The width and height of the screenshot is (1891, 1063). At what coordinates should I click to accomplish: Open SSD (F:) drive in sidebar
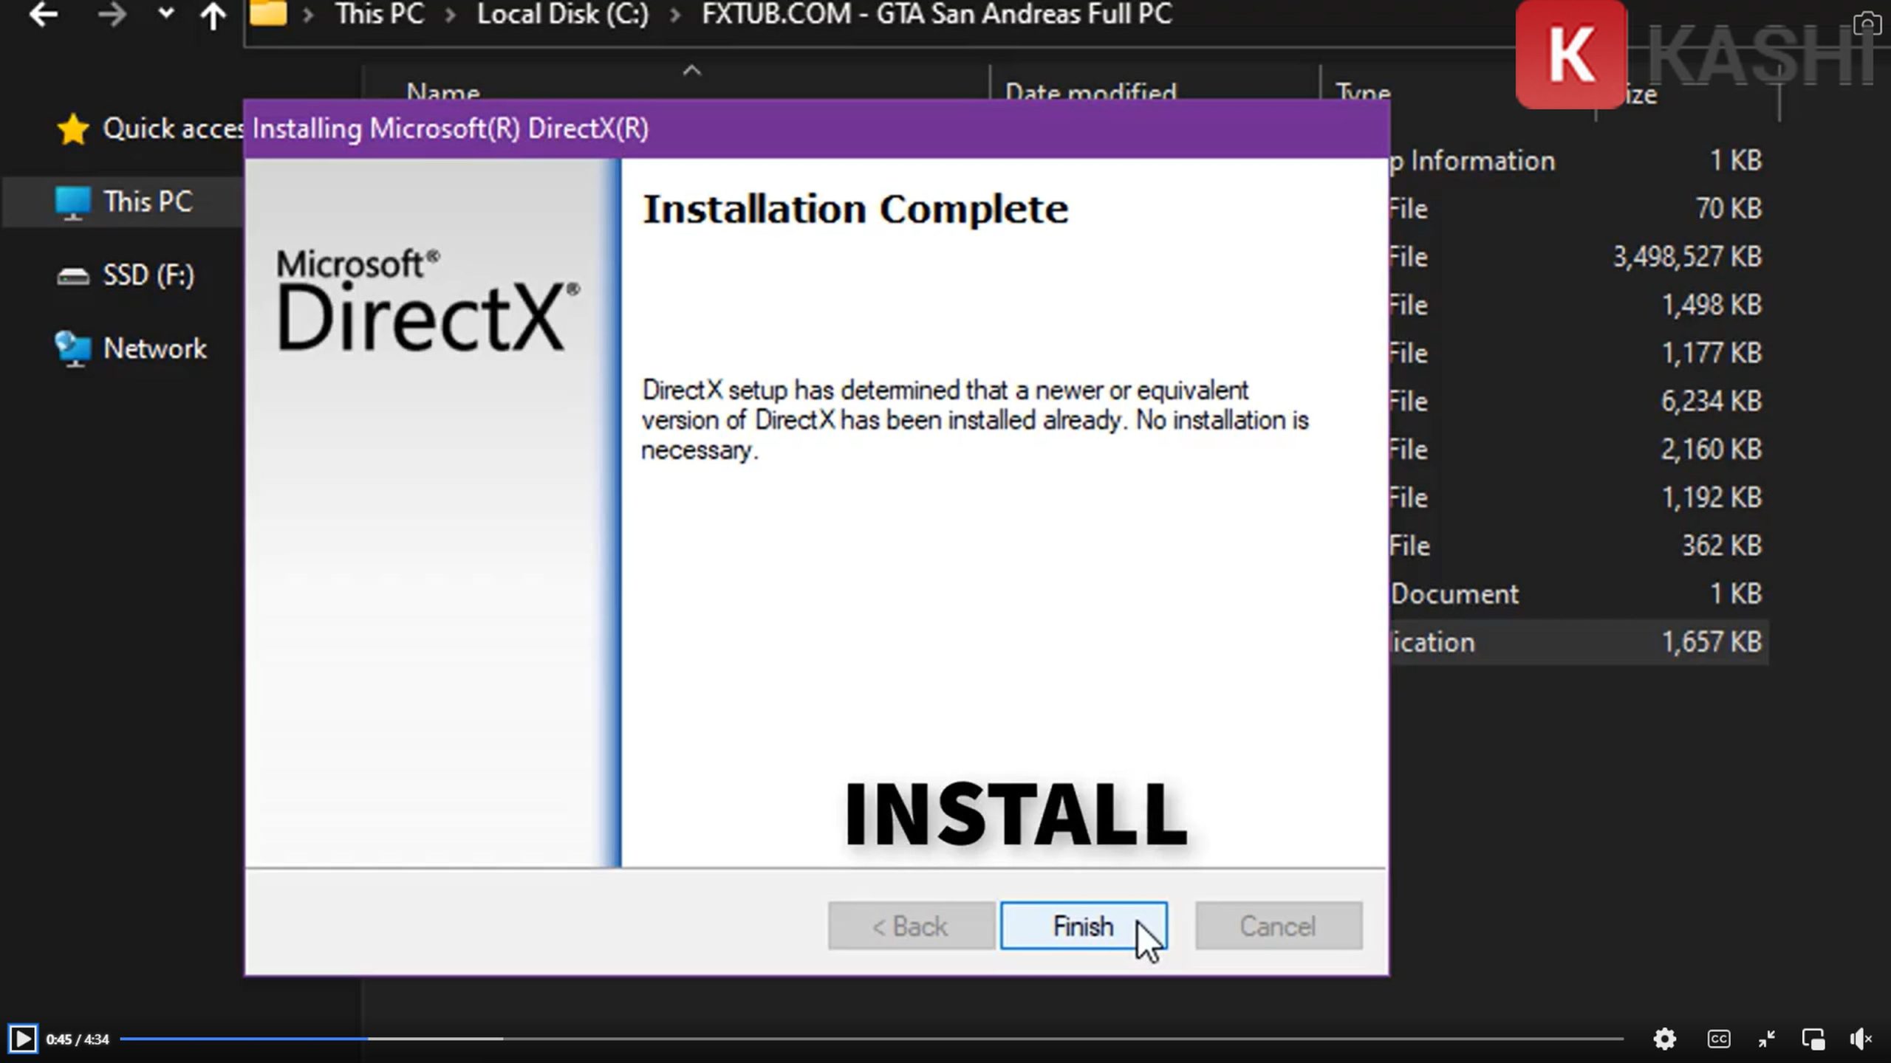[x=148, y=275]
